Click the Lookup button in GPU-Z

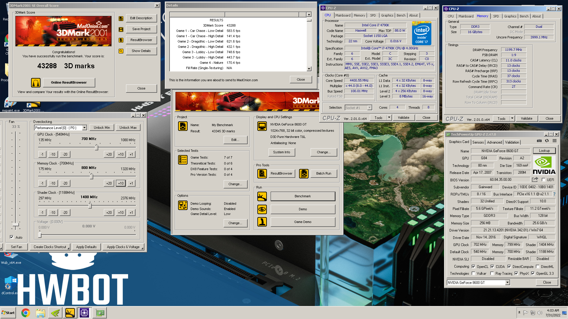click(x=544, y=151)
